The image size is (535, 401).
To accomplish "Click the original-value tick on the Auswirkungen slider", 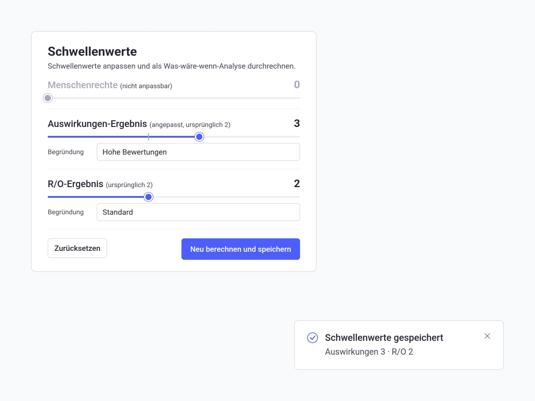I will [148, 137].
